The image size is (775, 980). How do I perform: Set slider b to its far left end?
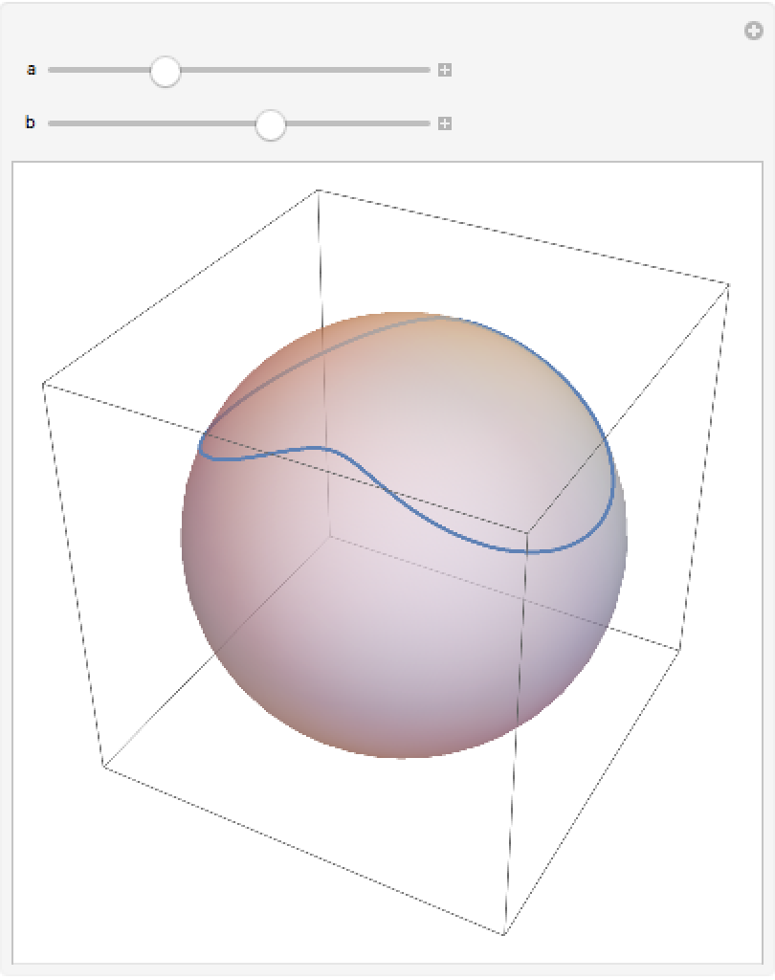click(x=51, y=123)
